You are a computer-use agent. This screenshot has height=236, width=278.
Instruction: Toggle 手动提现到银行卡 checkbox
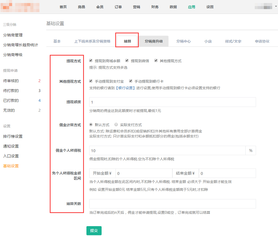(131, 81)
